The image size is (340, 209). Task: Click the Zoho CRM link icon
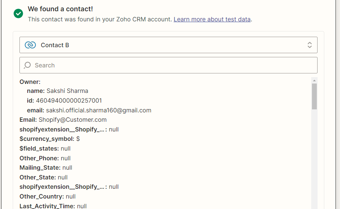30,45
